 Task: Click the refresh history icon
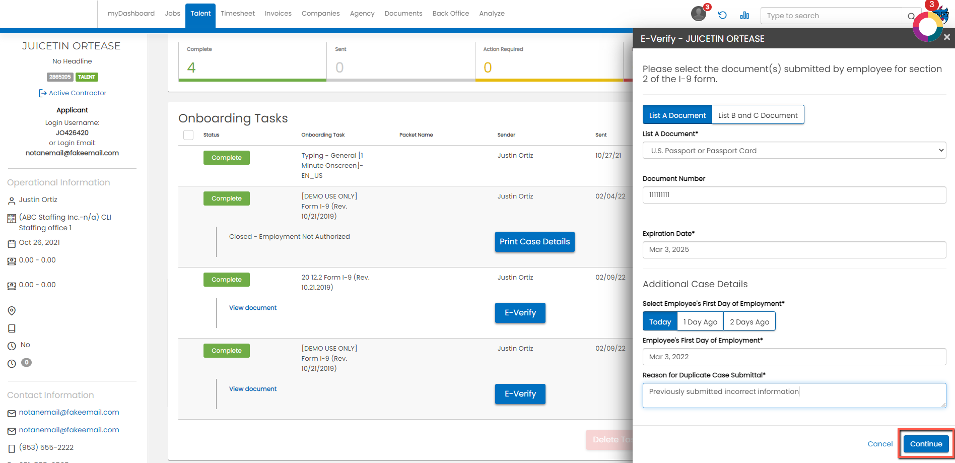(722, 15)
